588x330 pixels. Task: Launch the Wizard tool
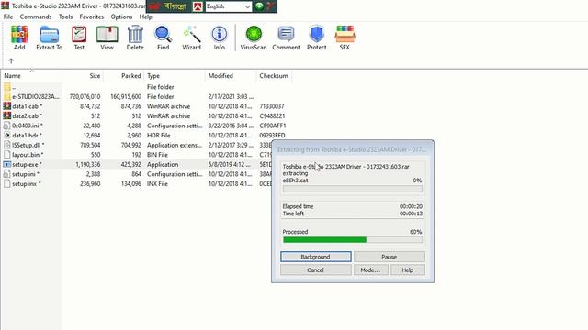192,38
